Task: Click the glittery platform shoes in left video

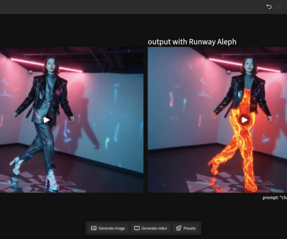Action: [52, 179]
